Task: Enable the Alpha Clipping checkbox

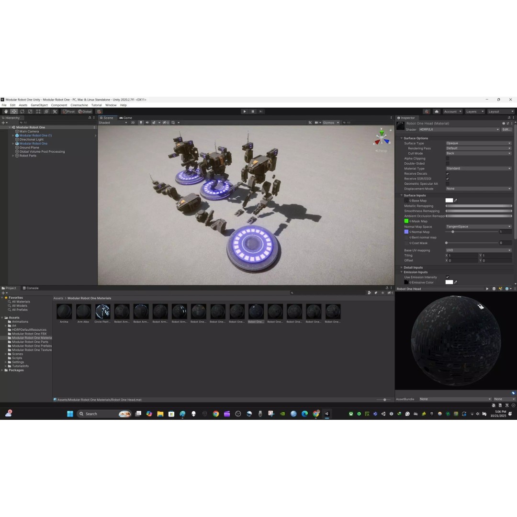Action: [x=448, y=158]
